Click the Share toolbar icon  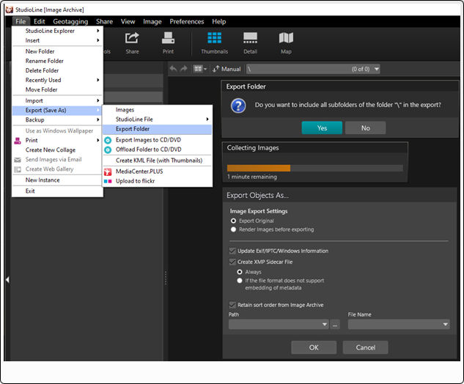click(132, 43)
